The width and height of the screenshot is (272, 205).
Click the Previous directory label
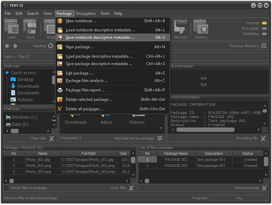click(244, 46)
